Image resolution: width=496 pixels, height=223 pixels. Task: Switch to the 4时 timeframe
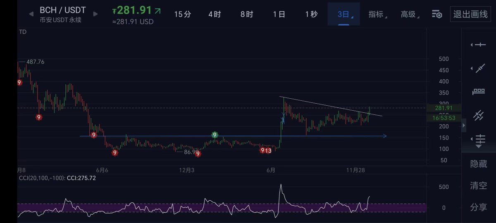click(x=215, y=14)
